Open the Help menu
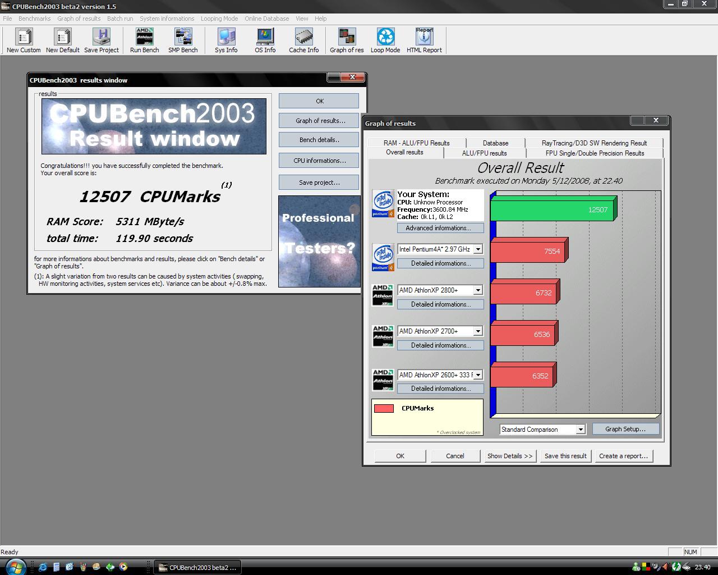Image resolution: width=718 pixels, height=575 pixels. tap(320, 19)
